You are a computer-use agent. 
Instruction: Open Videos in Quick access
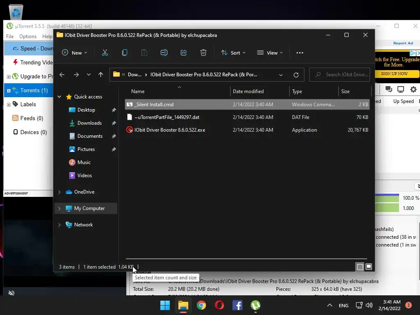pyautogui.click(x=84, y=176)
